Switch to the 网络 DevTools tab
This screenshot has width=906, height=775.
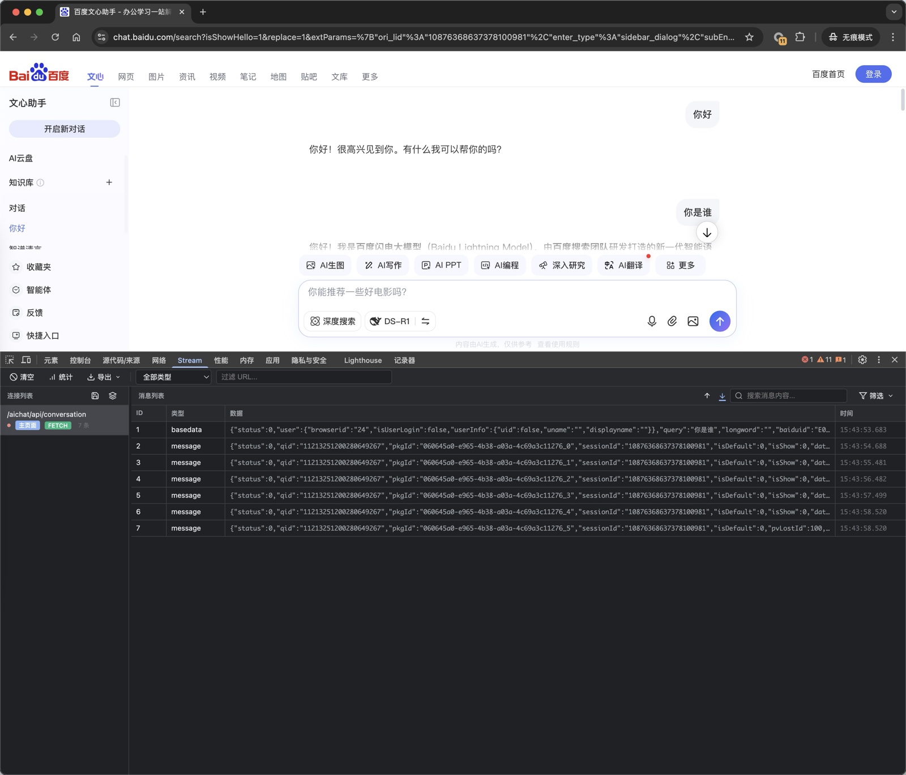pyautogui.click(x=159, y=360)
